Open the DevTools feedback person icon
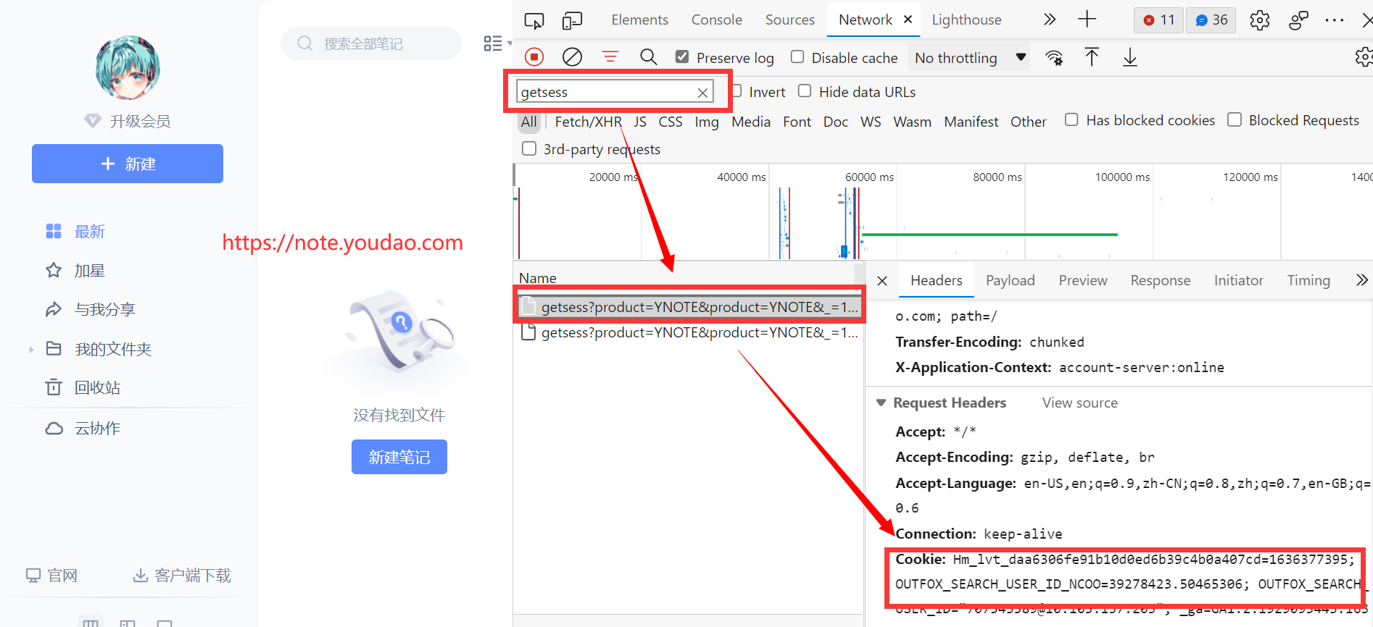Viewport: 1373px width, 627px height. 1298,20
